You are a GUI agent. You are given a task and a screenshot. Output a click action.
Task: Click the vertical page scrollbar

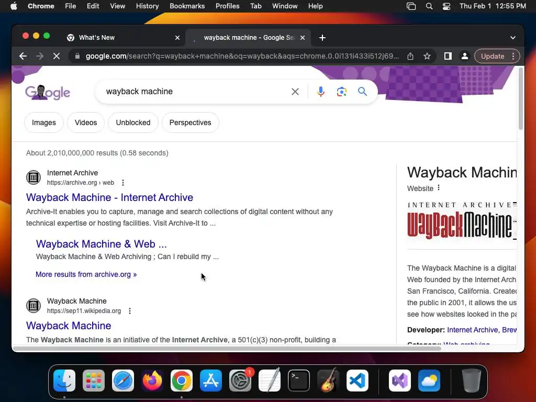[521, 99]
